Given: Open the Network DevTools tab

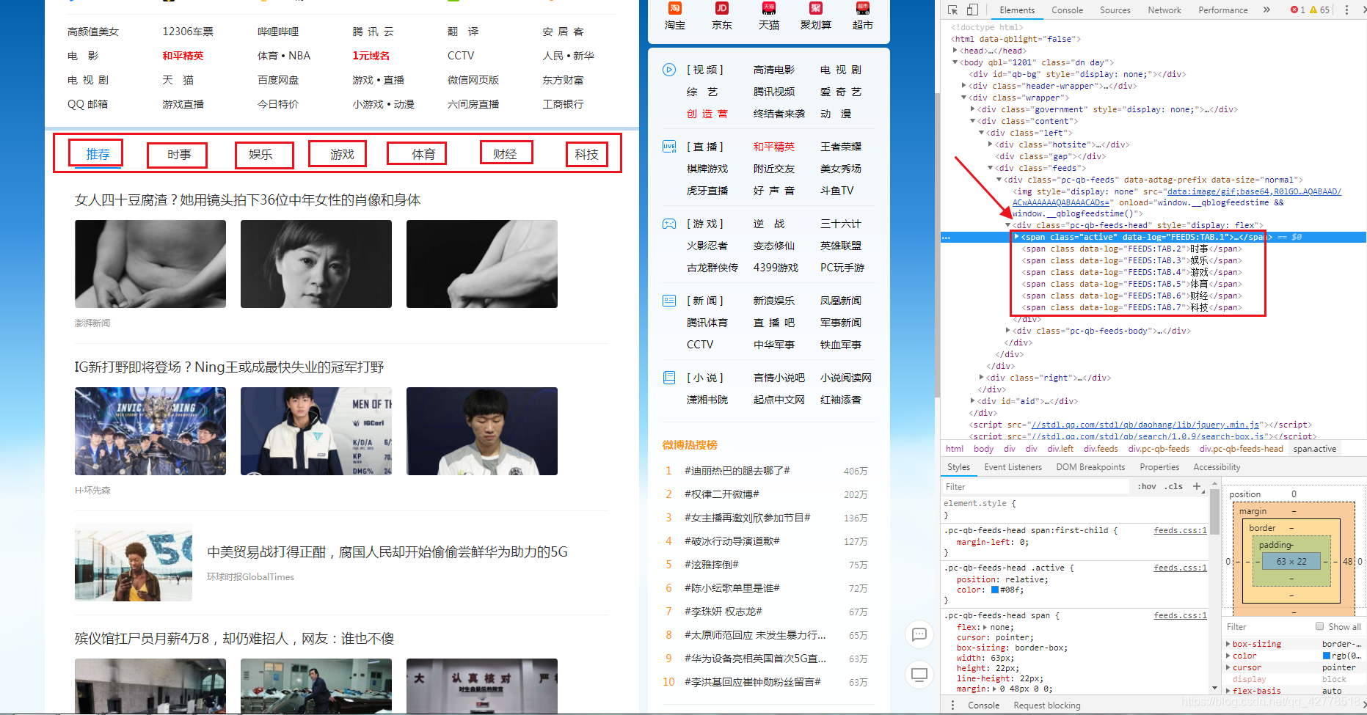Looking at the screenshot, I should pyautogui.click(x=1164, y=10).
